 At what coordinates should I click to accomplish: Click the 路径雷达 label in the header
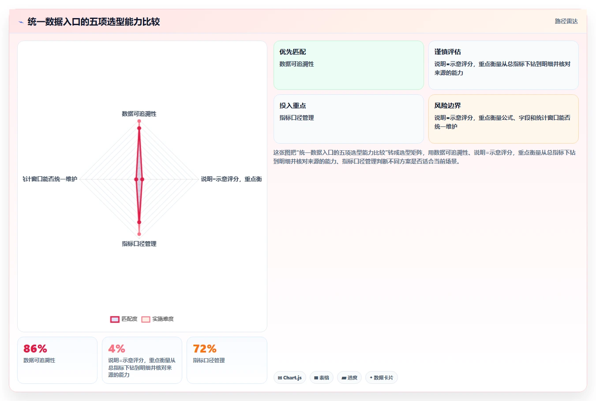[x=566, y=21]
